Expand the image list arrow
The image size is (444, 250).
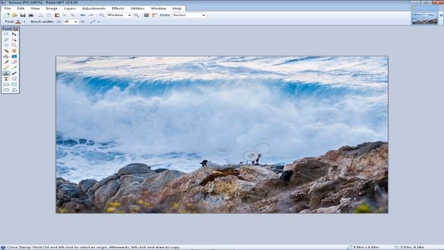(x=441, y=15)
